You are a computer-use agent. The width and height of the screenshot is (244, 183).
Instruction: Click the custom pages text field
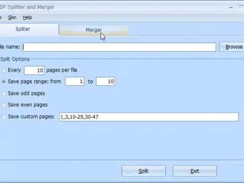click(x=149, y=117)
